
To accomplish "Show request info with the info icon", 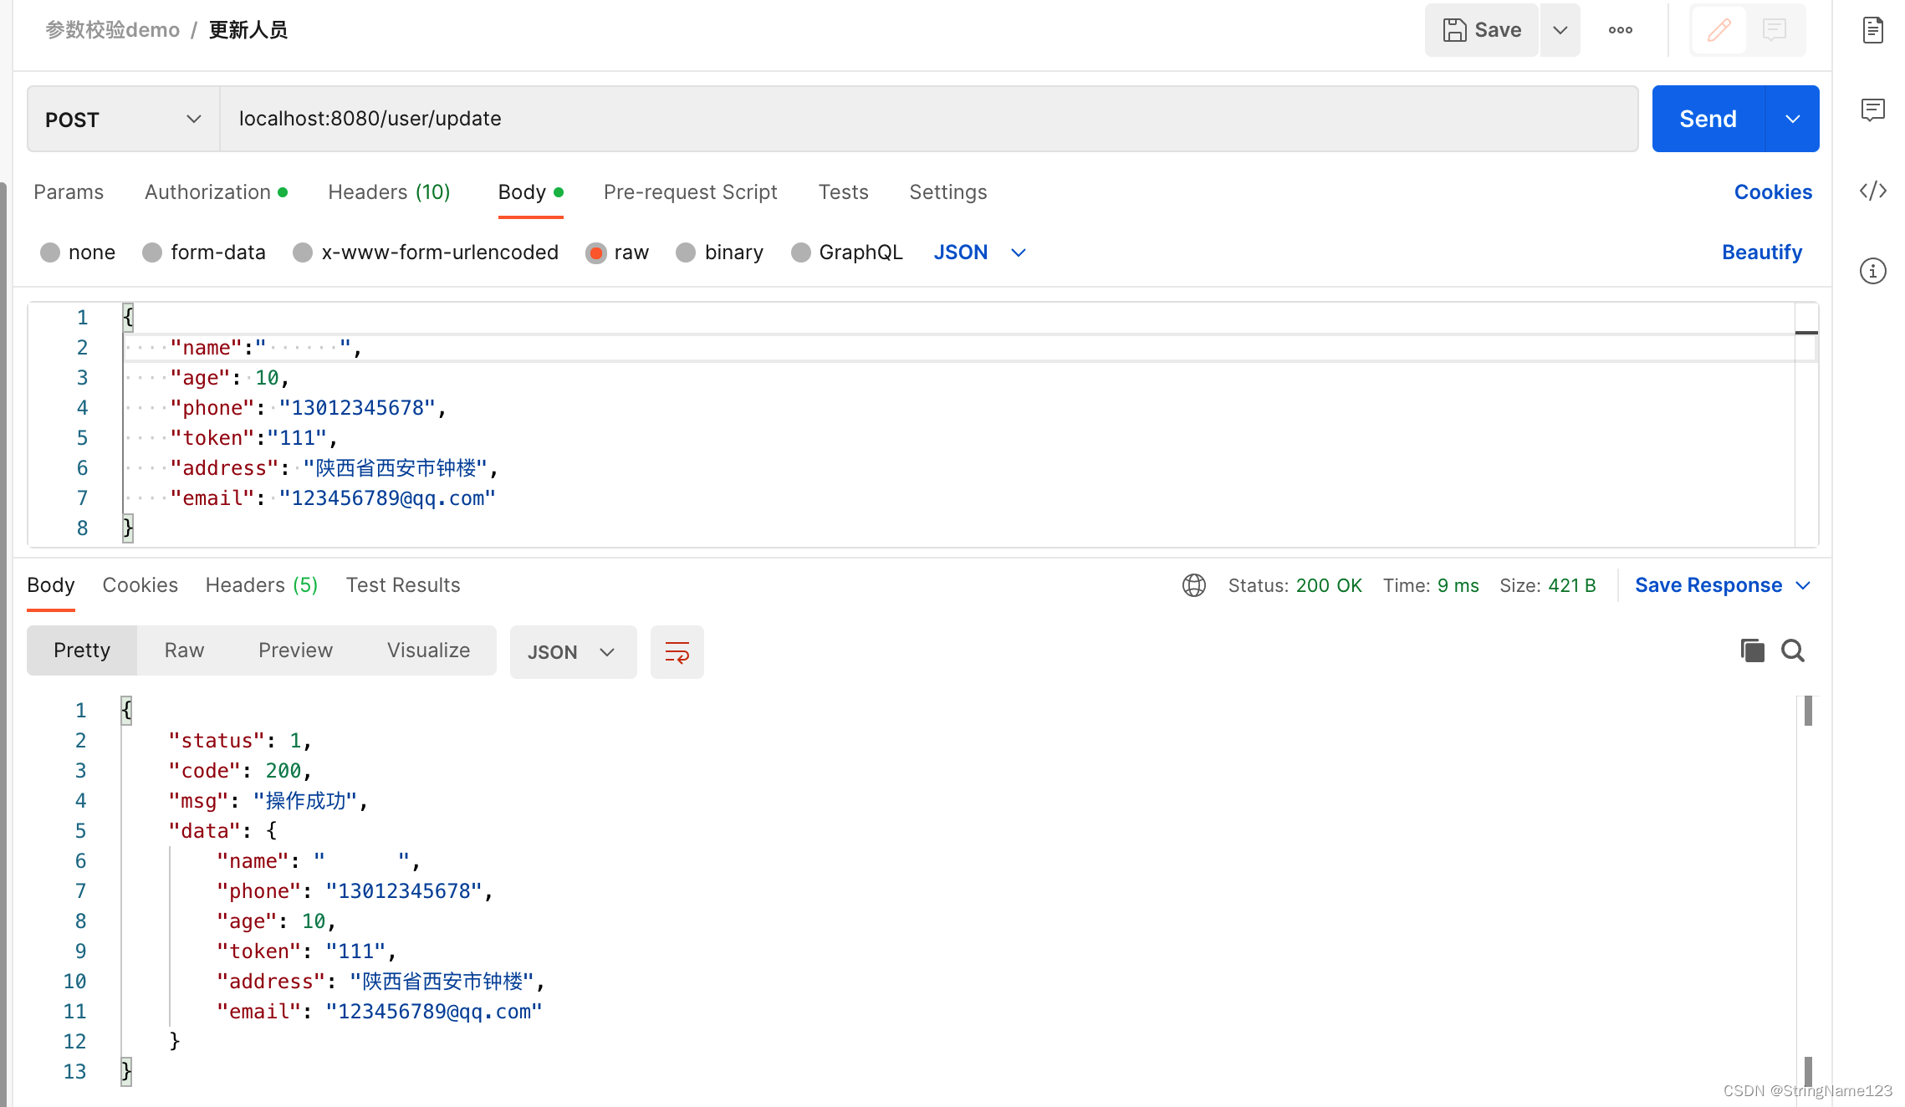I will coord(1872,271).
